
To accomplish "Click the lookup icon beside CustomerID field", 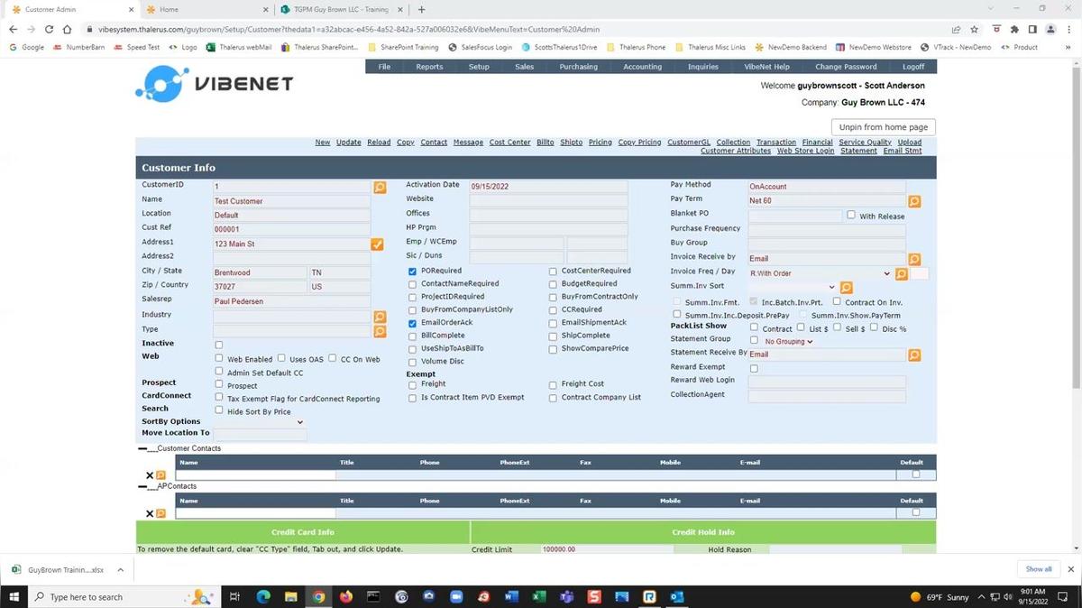I will (380, 187).
